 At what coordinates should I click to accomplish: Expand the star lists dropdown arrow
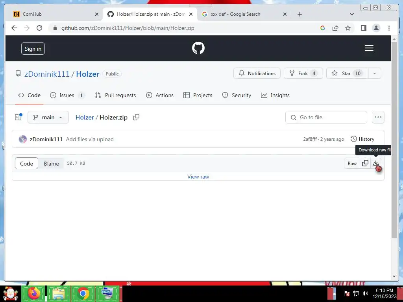375,73
